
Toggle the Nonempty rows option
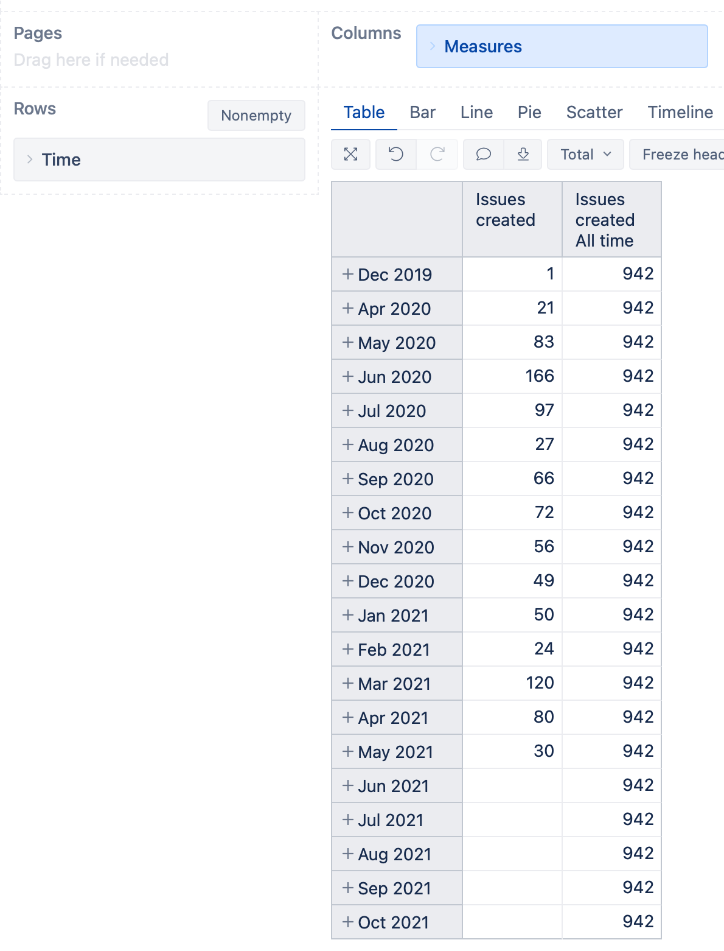coord(256,116)
